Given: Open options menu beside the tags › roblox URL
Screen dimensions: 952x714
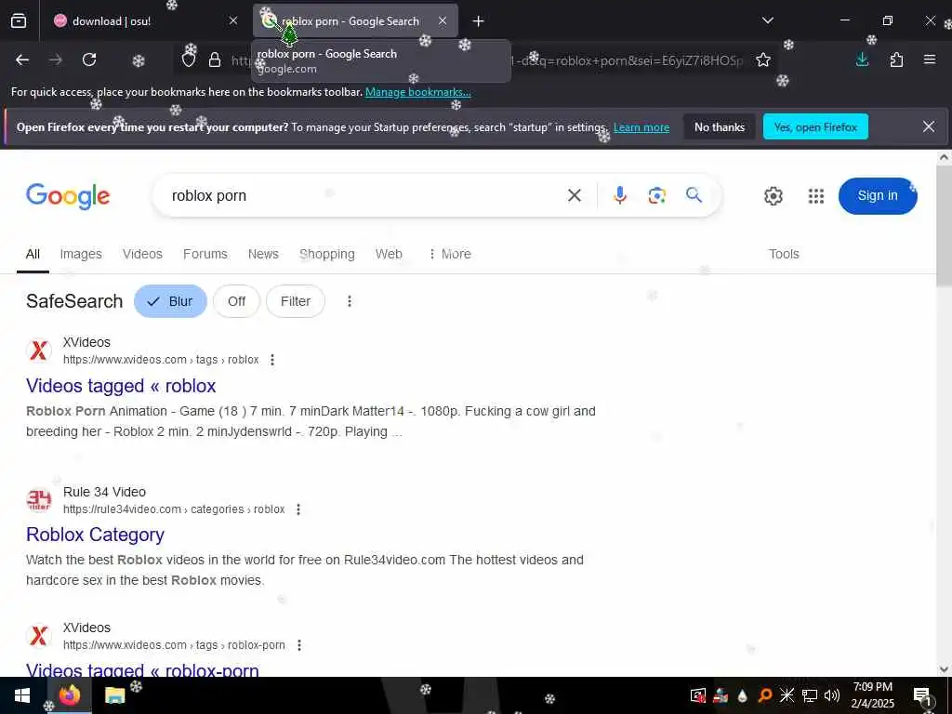Looking at the screenshot, I should 272,360.
